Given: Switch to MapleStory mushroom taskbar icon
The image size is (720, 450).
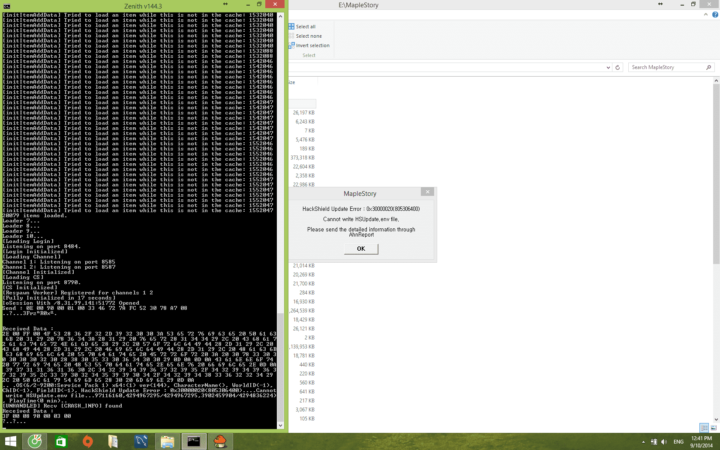Looking at the screenshot, I should pyautogui.click(x=220, y=441).
